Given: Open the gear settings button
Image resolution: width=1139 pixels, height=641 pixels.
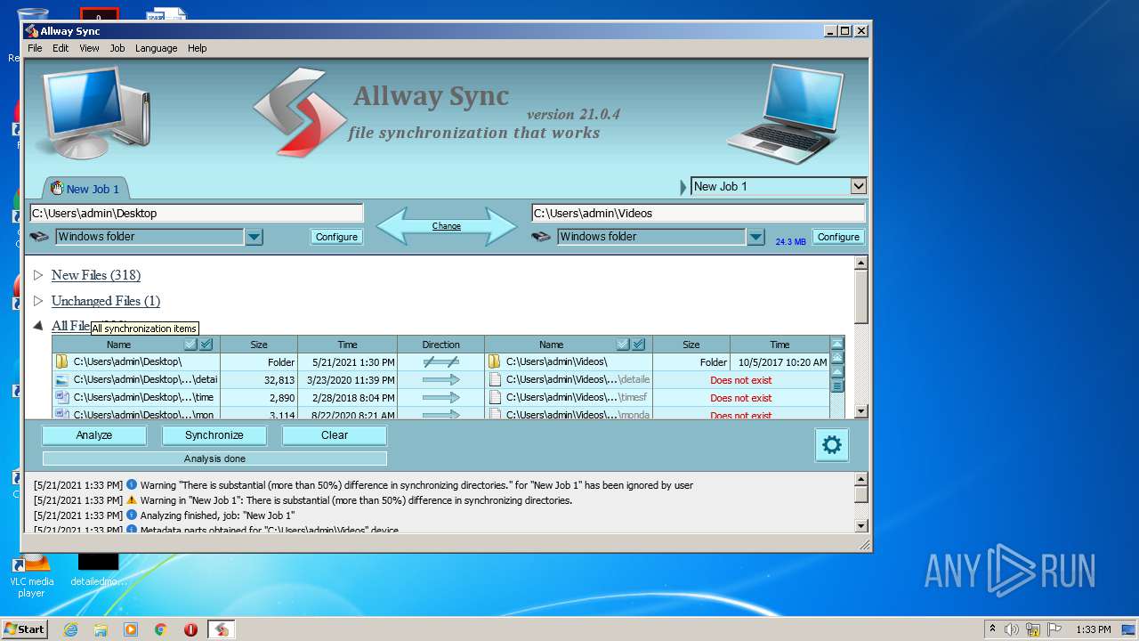Looking at the screenshot, I should pos(831,445).
